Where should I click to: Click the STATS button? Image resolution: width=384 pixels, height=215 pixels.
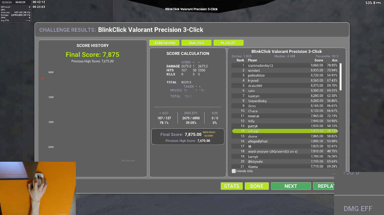click(231, 186)
